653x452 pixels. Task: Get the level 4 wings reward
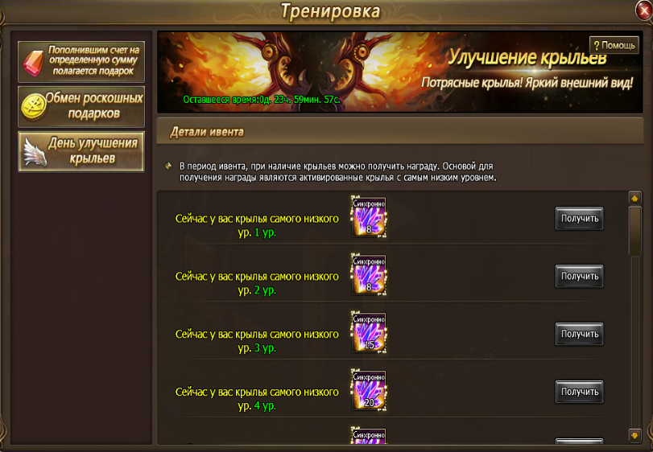click(x=579, y=392)
